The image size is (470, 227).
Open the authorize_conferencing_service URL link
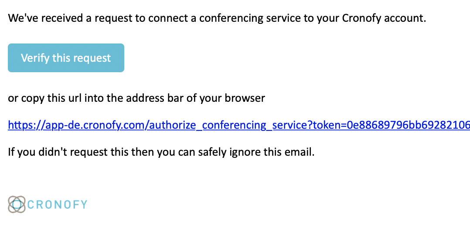point(239,125)
